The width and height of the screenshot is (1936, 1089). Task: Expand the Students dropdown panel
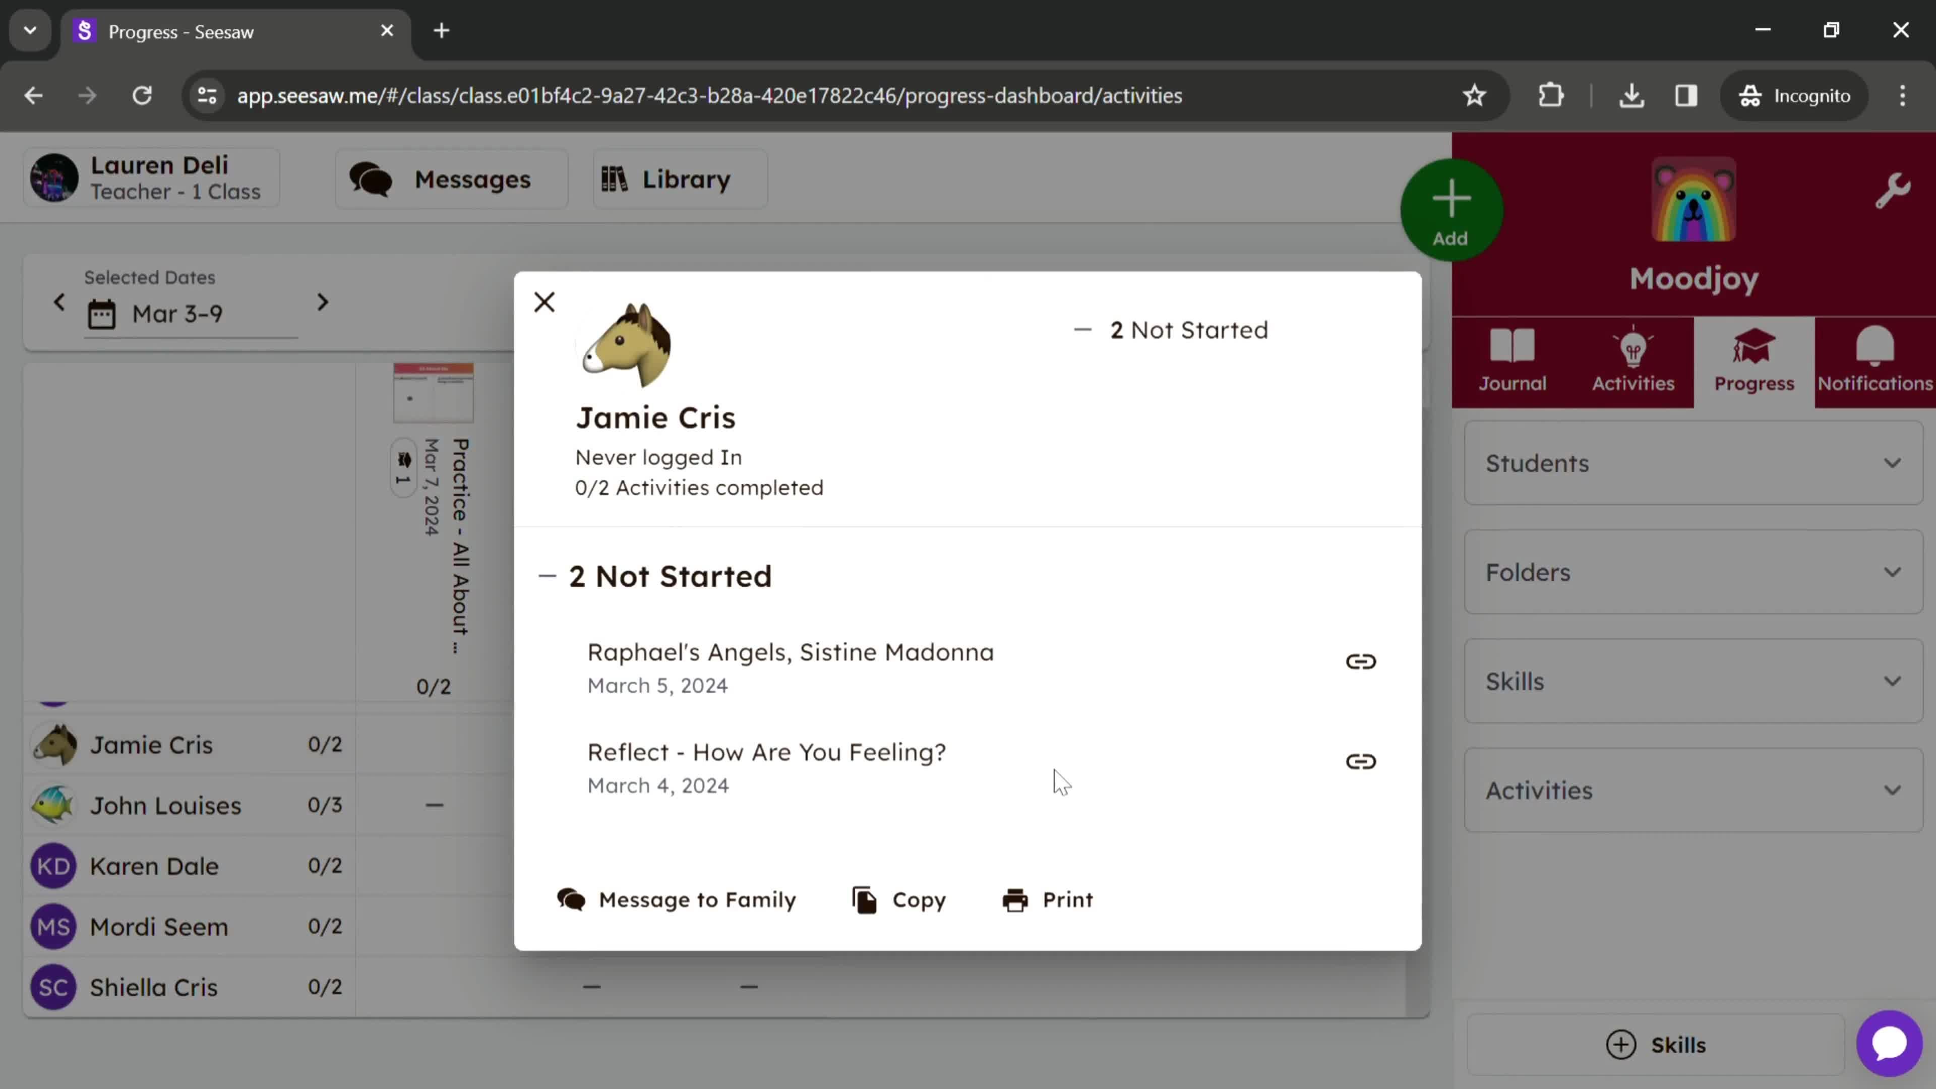pos(1696,463)
